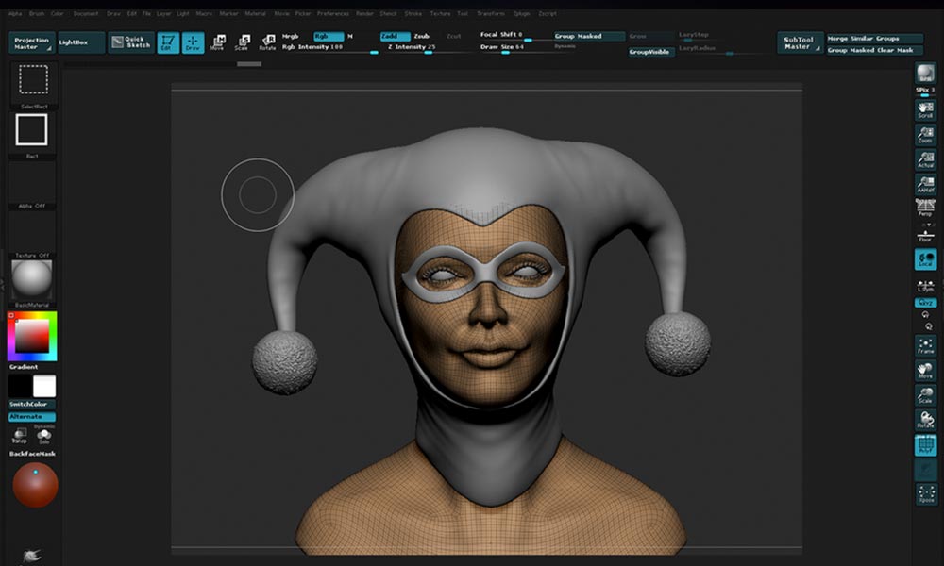Click the Z Intensity slider
Screen dimensions: 944x566
pos(429,48)
